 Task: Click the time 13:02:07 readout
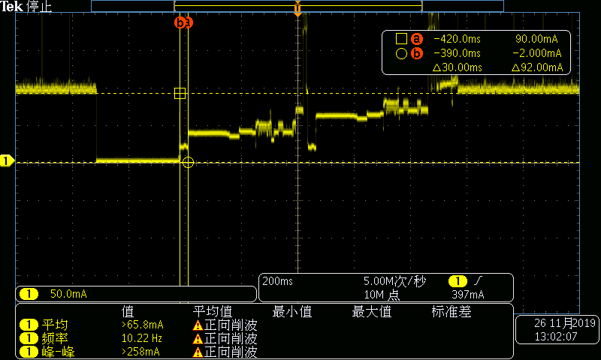(556, 337)
